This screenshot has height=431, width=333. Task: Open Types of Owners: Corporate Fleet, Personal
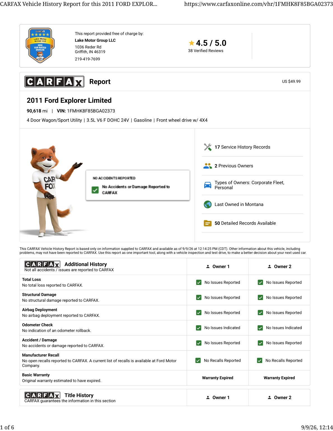point(249,185)
